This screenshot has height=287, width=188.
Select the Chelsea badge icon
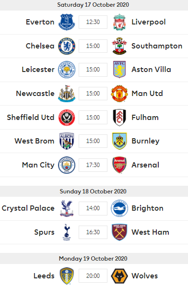pos(67,46)
